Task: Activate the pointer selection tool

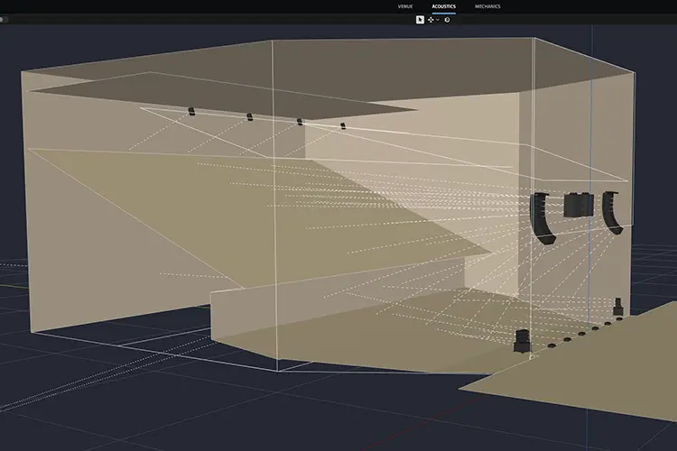Action: coord(420,20)
